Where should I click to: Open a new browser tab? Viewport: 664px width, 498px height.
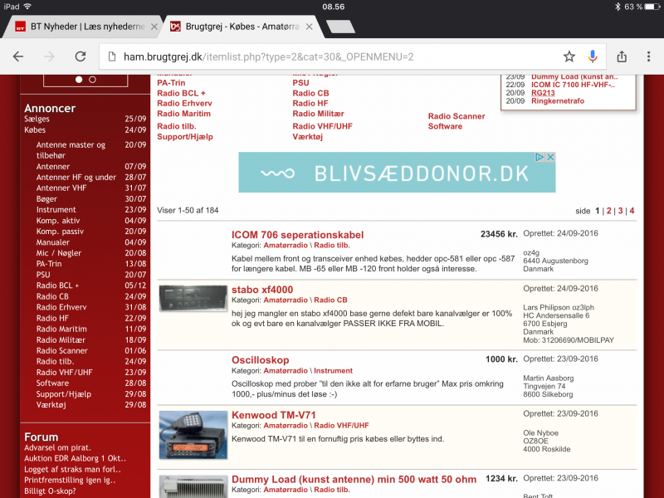pos(341,27)
